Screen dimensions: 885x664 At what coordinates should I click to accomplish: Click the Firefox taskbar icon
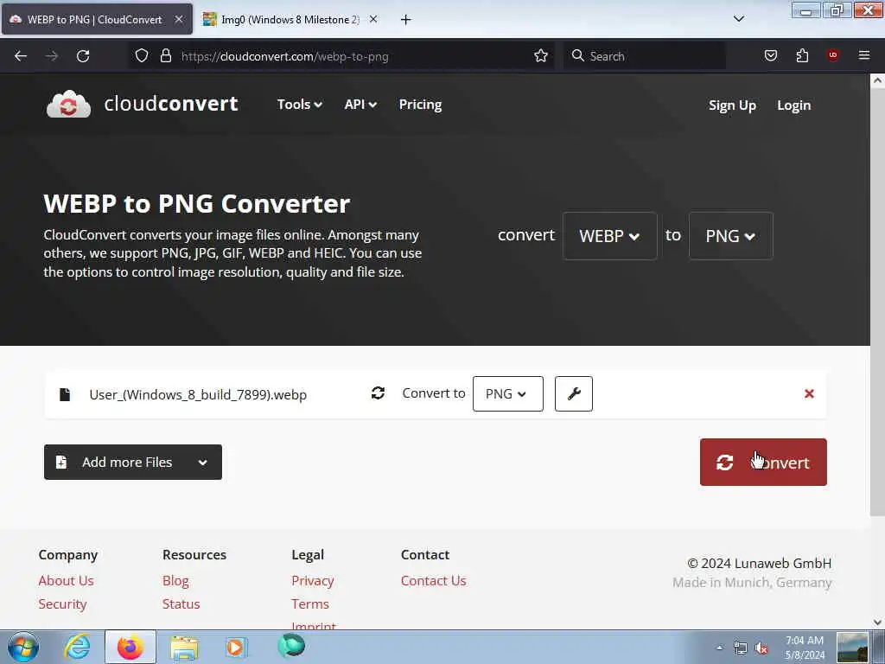click(x=131, y=647)
